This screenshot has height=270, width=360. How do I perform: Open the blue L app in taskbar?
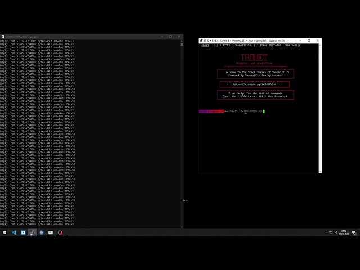[23, 232]
